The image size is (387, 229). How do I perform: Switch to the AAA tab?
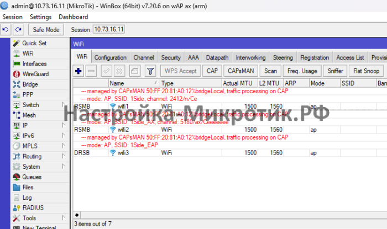click(x=193, y=57)
